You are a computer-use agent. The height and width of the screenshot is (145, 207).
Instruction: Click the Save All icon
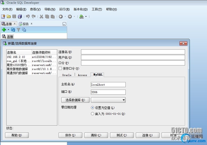tap(20, 16)
